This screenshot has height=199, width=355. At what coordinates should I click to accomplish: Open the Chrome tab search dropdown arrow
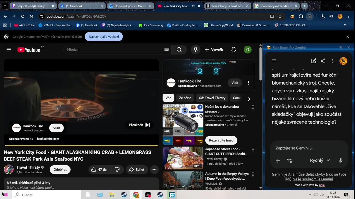coord(5,6)
